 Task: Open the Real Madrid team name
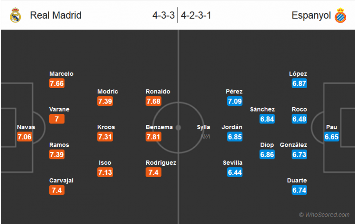tap(56, 15)
